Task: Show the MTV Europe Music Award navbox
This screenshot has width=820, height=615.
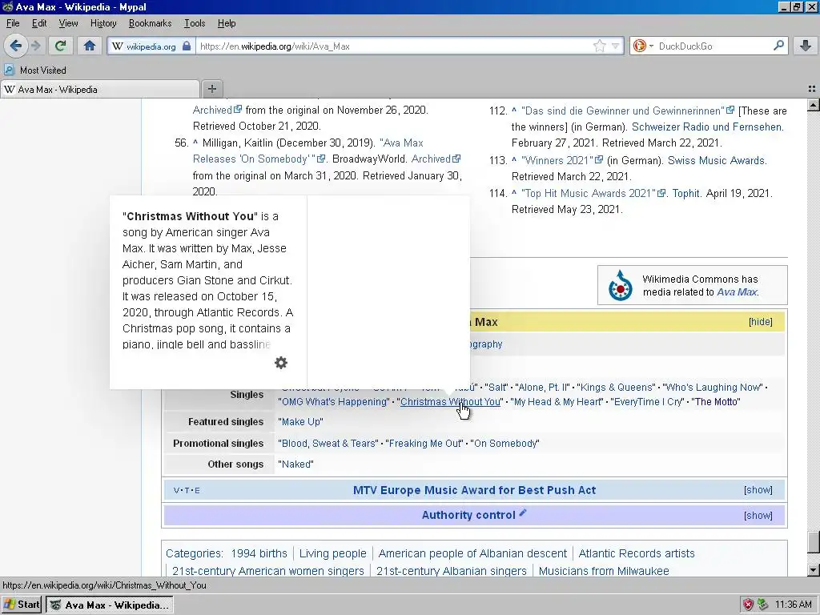Action: (758, 490)
